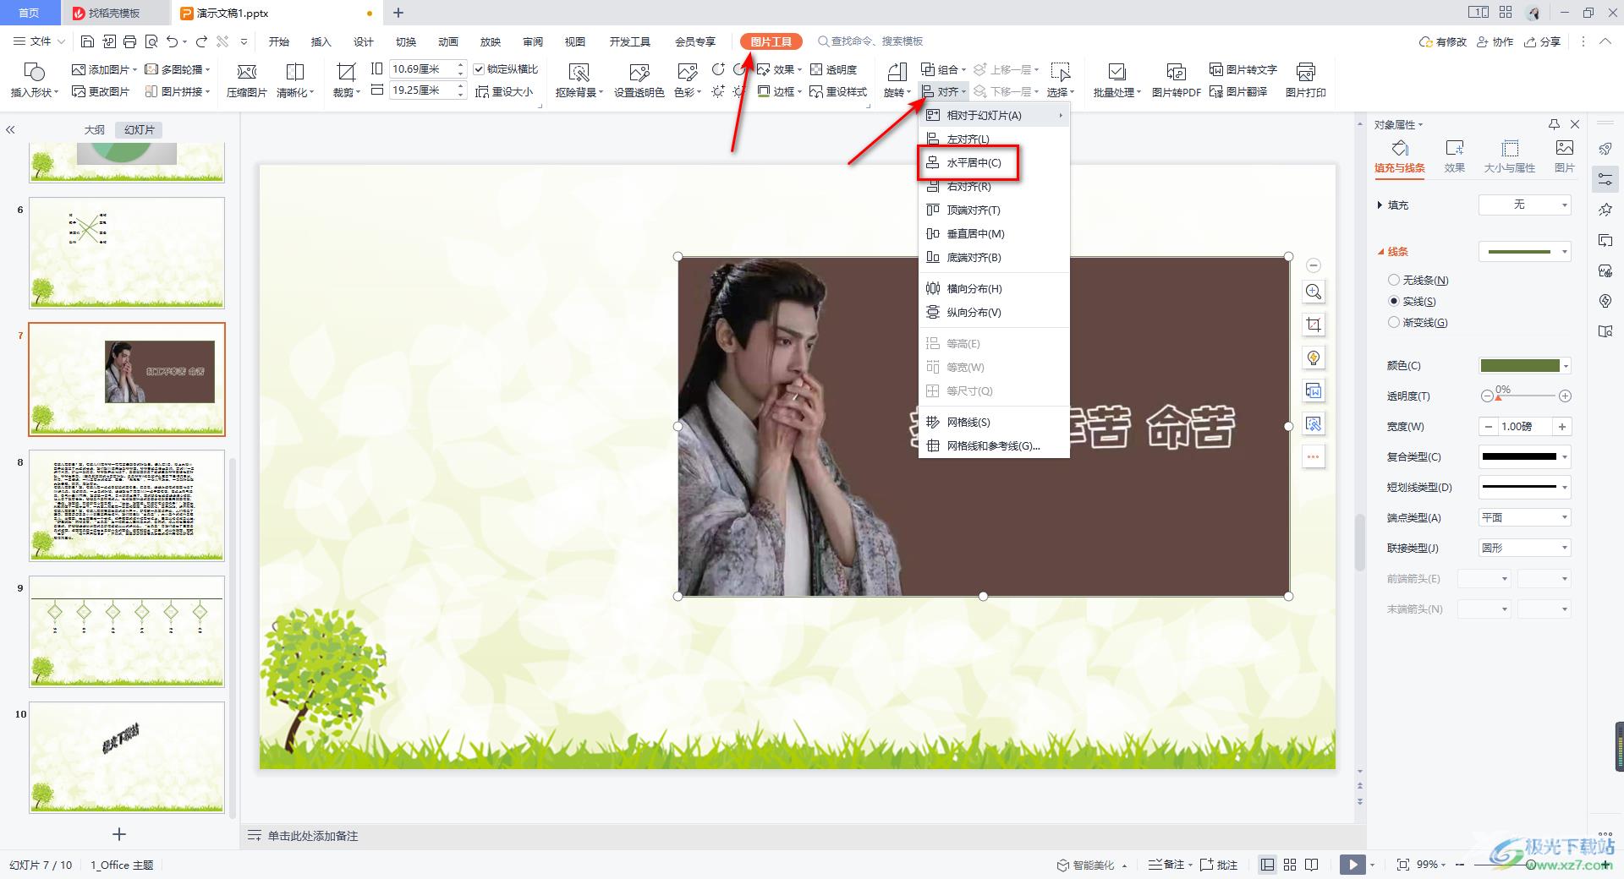The image size is (1624, 879).
Task: Click Reset Style (重设样式) button
Action: pyautogui.click(x=838, y=91)
